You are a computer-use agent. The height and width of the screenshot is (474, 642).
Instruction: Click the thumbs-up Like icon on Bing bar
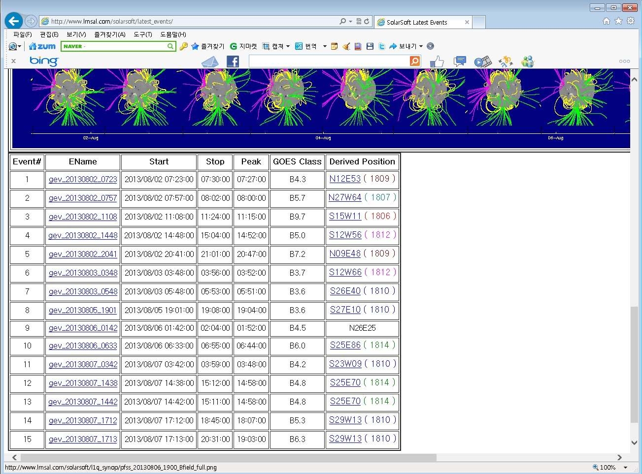coord(437,62)
